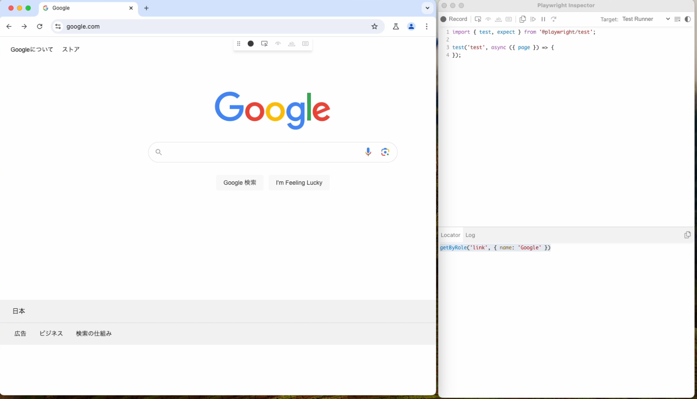Copy generated code with Inspector toolbar copy icon

click(523, 19)
